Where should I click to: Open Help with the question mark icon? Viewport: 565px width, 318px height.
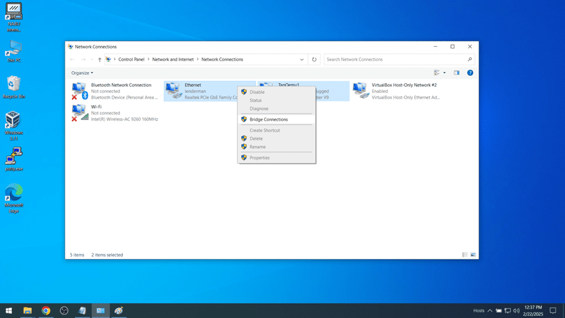point(470,73)
